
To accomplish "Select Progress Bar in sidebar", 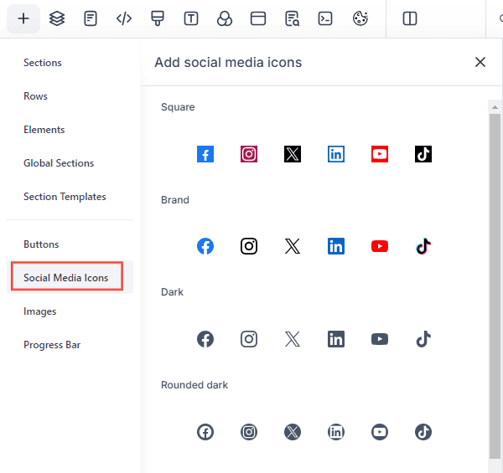I will (x=52, y=345).
